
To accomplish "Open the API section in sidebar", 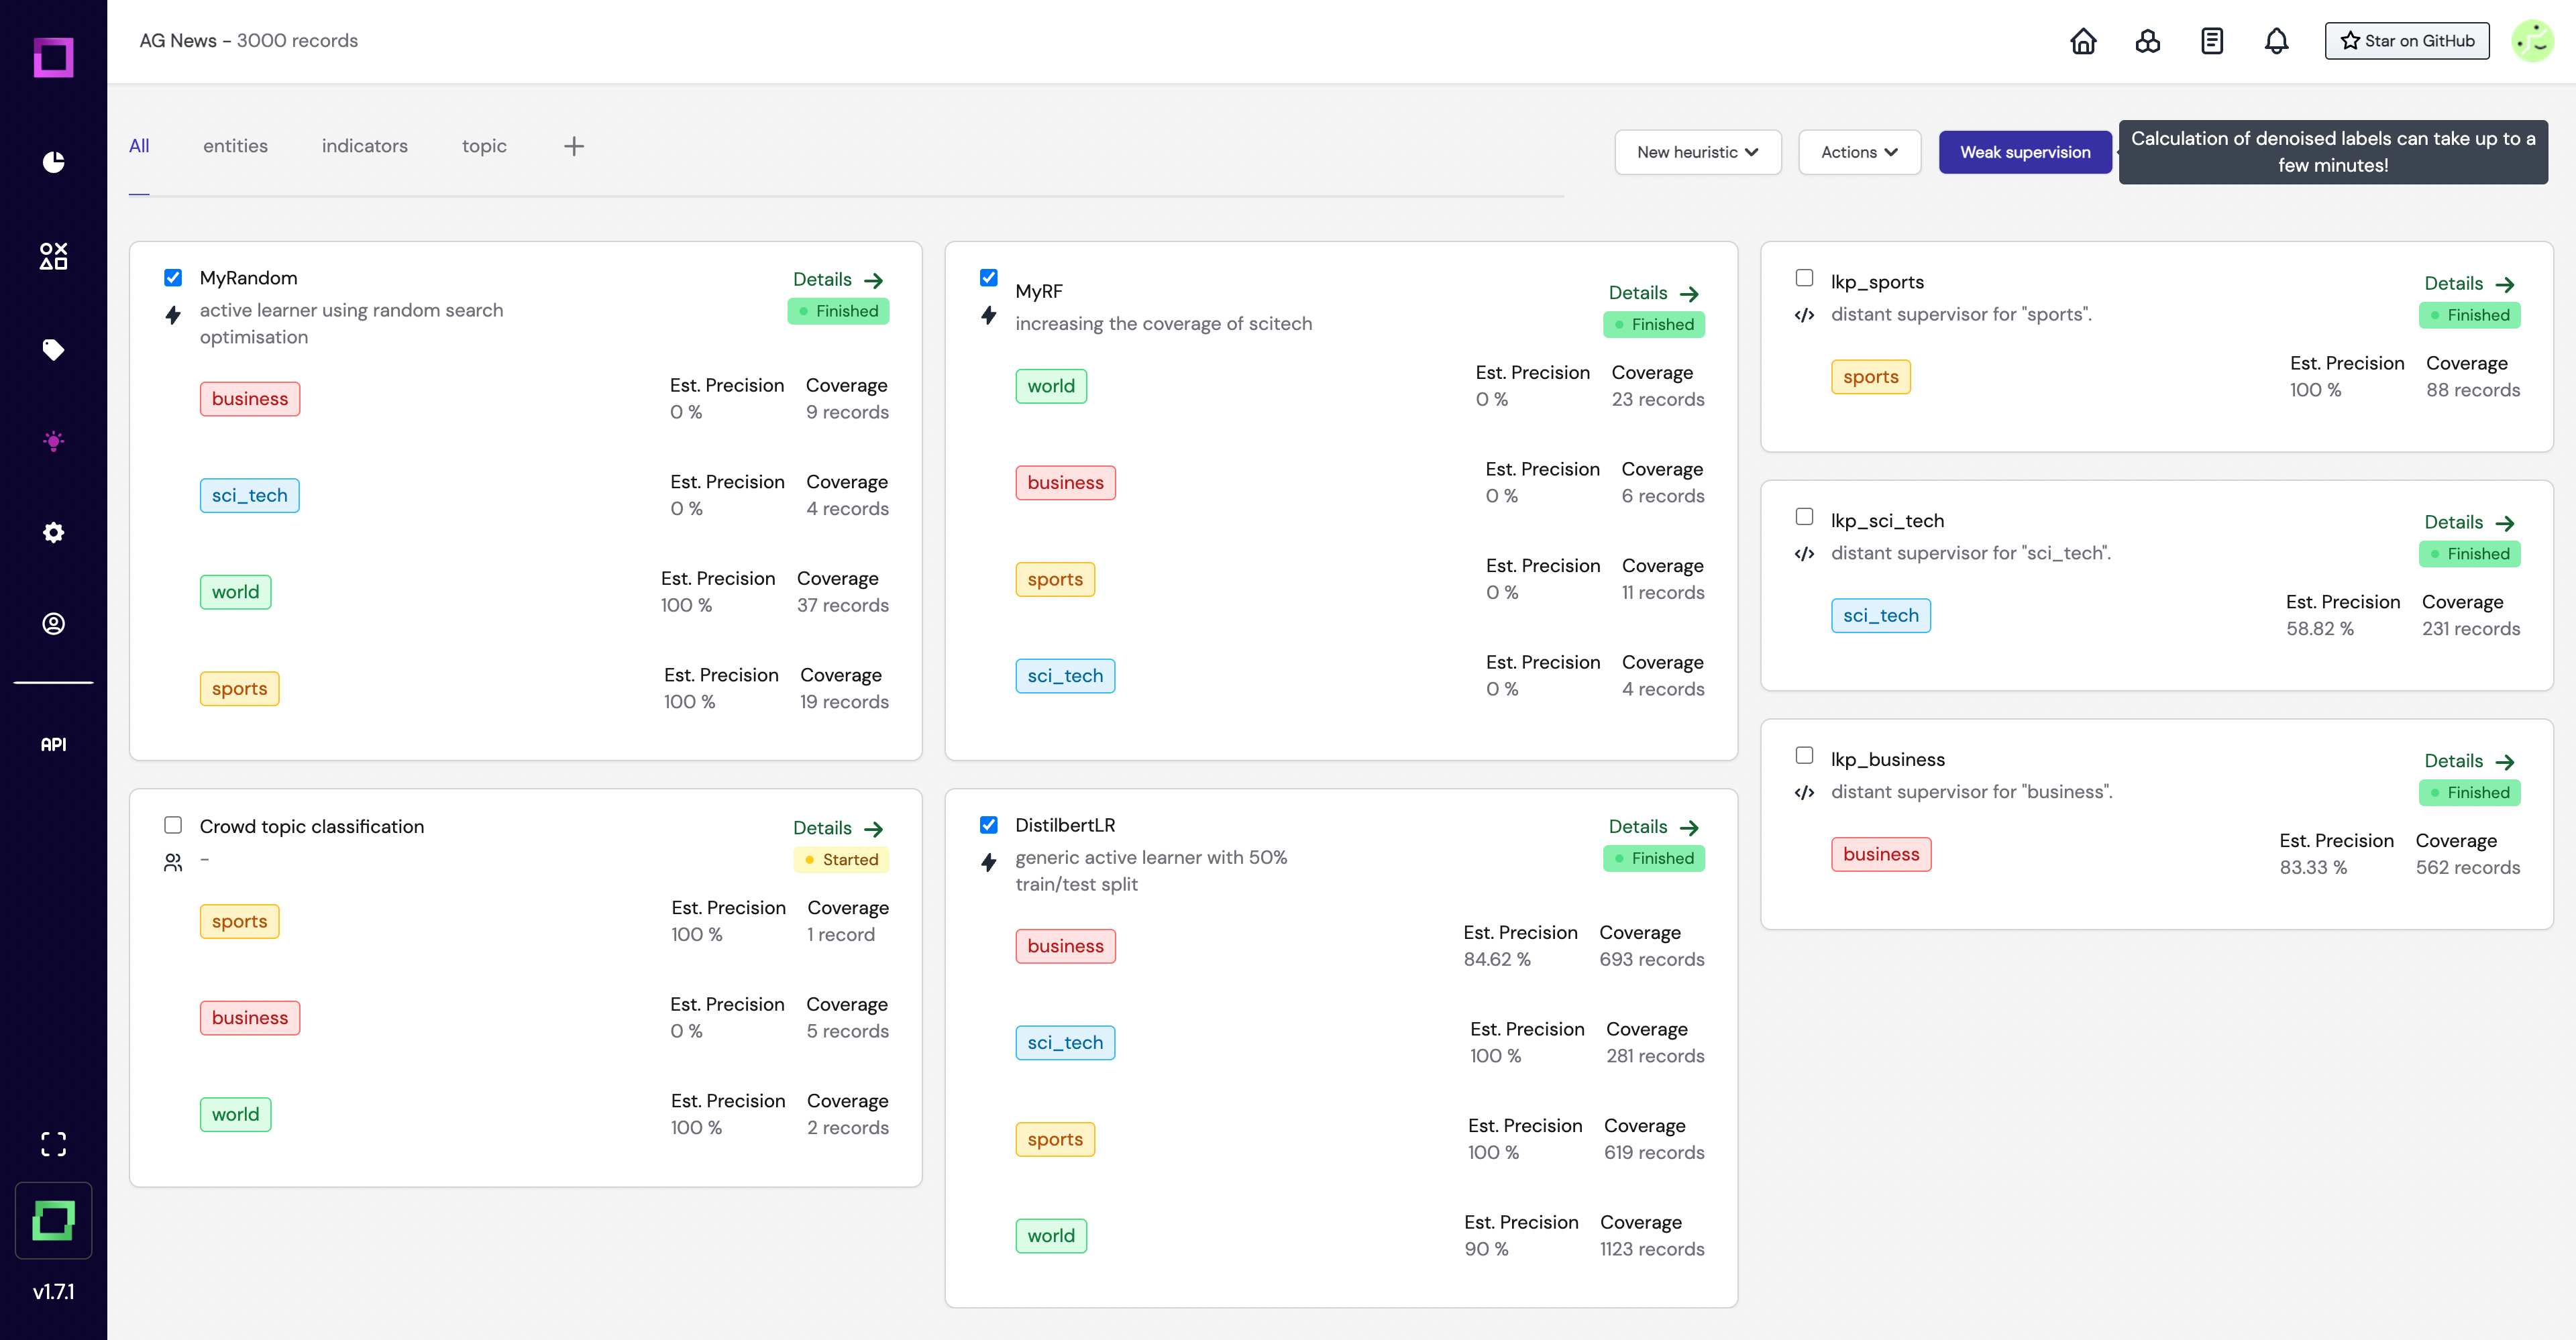I will click(53, 744).
